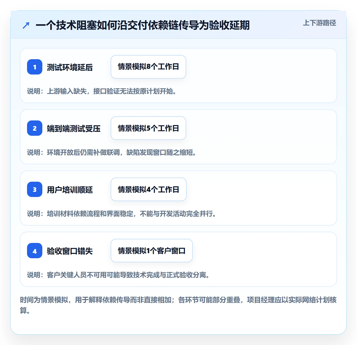Click the 情景模拟4个工作日 pill
Screen dimensions: 357x345
[149, 189]
